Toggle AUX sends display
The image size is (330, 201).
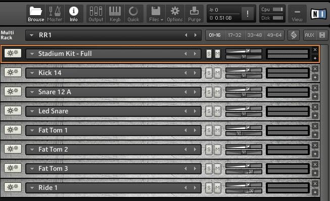point(310,35)
